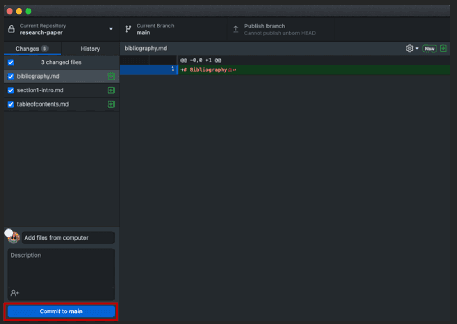The width and height of the screenshot is (457, 324).
Task: Click the add co-authors icon
Action: [15, 293]
